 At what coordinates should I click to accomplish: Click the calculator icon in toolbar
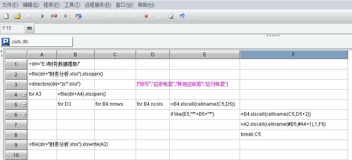click(160, 16)
